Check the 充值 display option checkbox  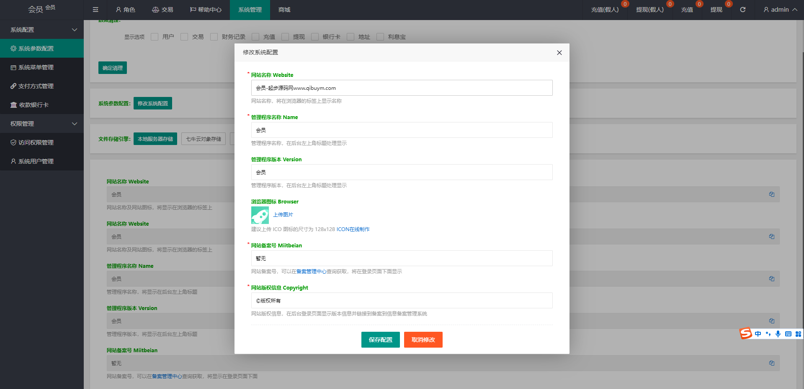(x=255, y=37)
